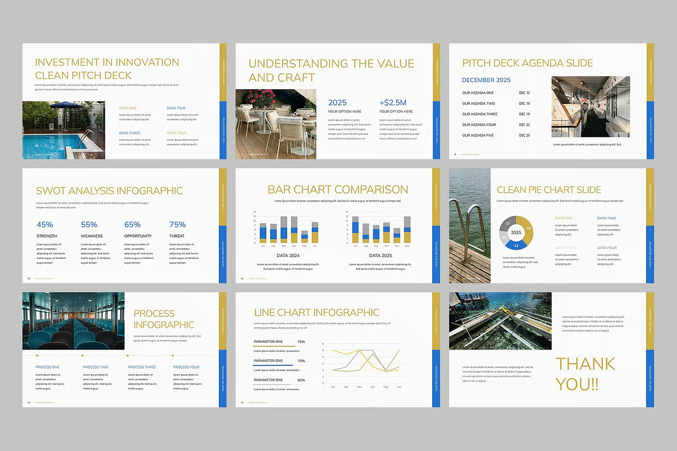Select the '75%' value above THREAT
Screen dimensions: 677x451
[x=177, y=224]
